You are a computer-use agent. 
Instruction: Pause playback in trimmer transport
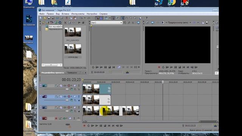pos(105,67)
